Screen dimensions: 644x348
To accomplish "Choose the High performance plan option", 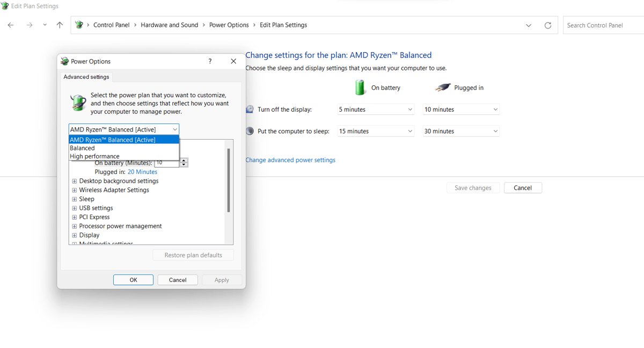I will [x=124, y=156].
